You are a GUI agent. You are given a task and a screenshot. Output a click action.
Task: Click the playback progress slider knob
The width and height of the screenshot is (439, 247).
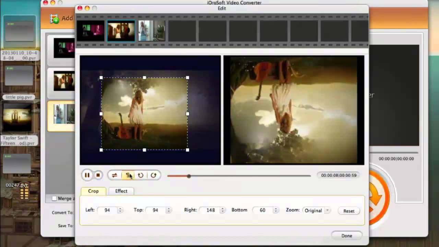coord(189,176)
